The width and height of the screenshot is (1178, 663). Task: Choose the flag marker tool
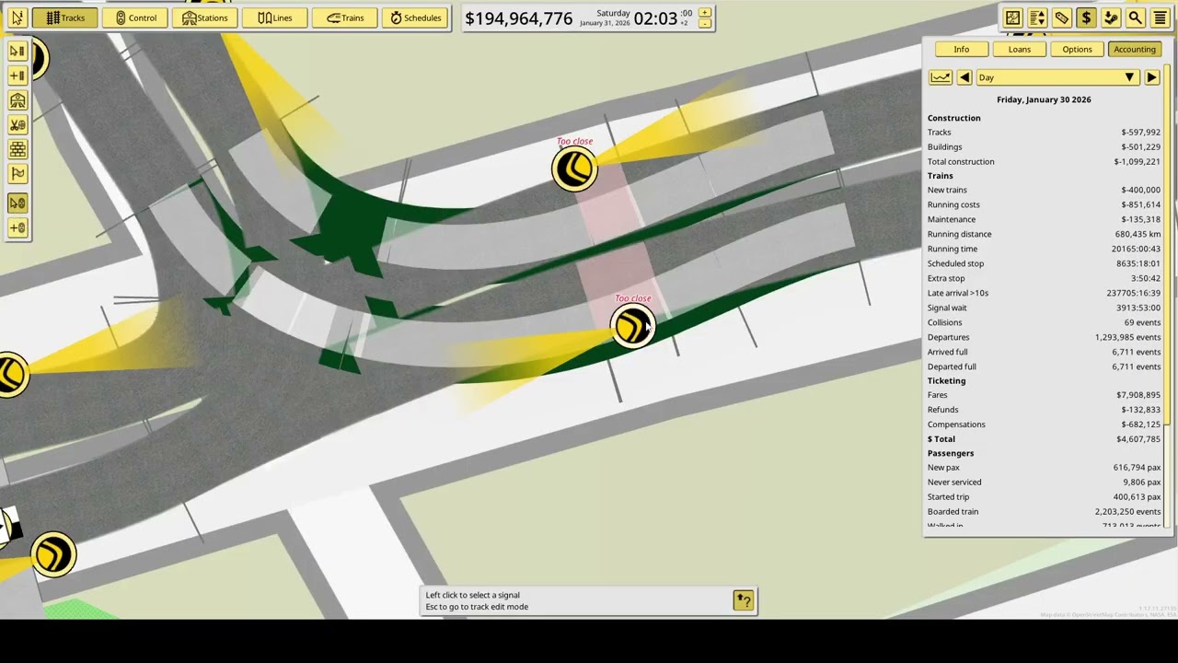(17, 173)
